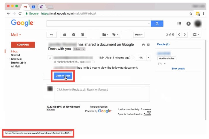Open the All Mail folder
209x139 pixels.
(15, 66)
